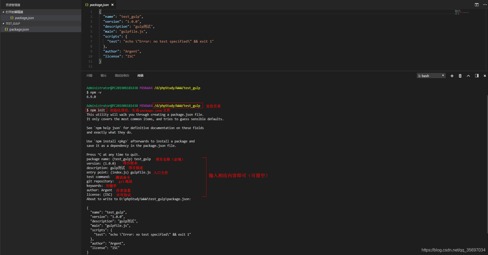The height and width of the screenshot is (255, 488).
Task: Click the terminal vertical scrollbar
Action: click(x=487, y=164)
